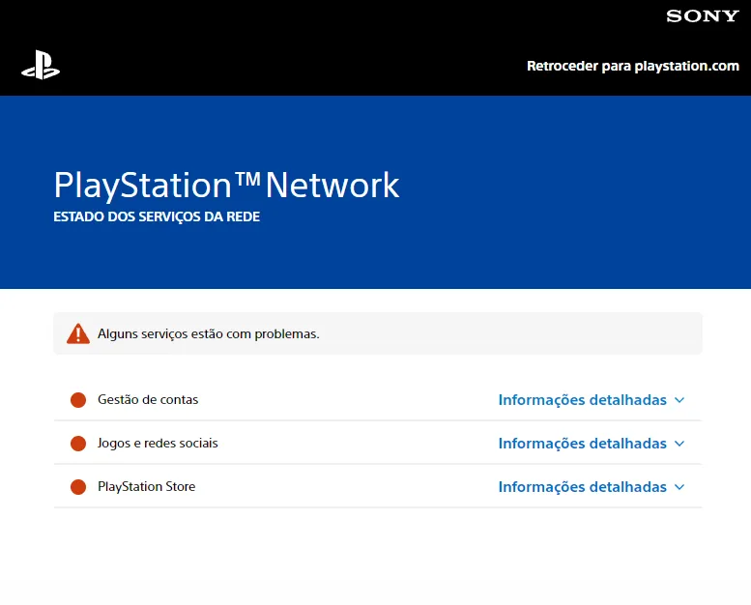
Task: Click red status dot for Gestão de contas
Action: (78, 400)
